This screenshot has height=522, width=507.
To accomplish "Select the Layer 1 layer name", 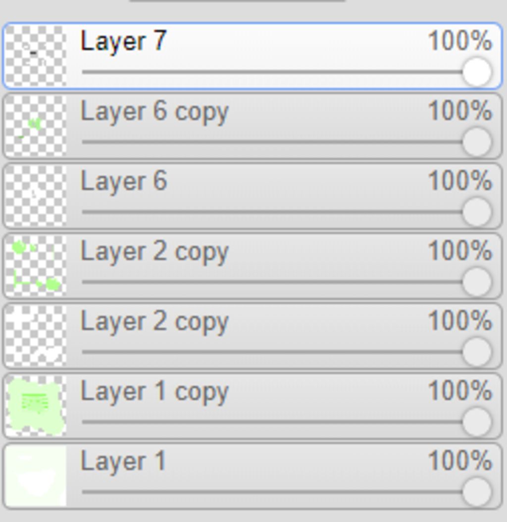I will [x=123, y=461].
